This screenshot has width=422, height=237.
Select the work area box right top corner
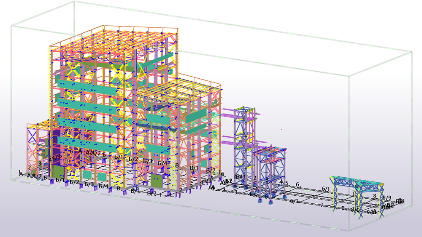[411, 52]
